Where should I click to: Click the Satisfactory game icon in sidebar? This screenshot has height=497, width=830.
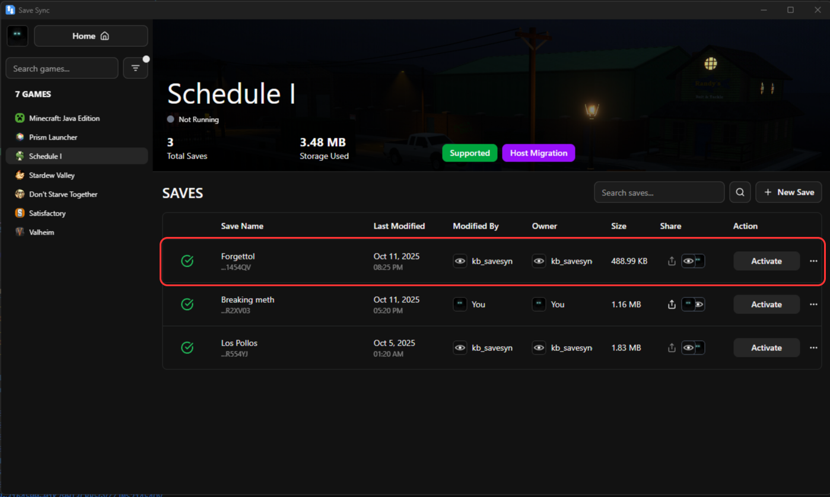pyautogui.click(x=20, y=213)
